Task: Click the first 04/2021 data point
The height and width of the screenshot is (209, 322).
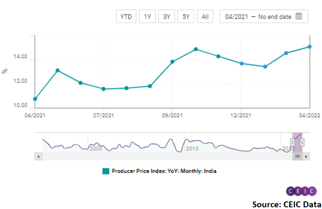Action: 35,99
